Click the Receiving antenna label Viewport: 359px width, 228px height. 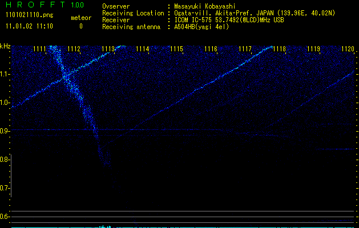pos(131,27)
